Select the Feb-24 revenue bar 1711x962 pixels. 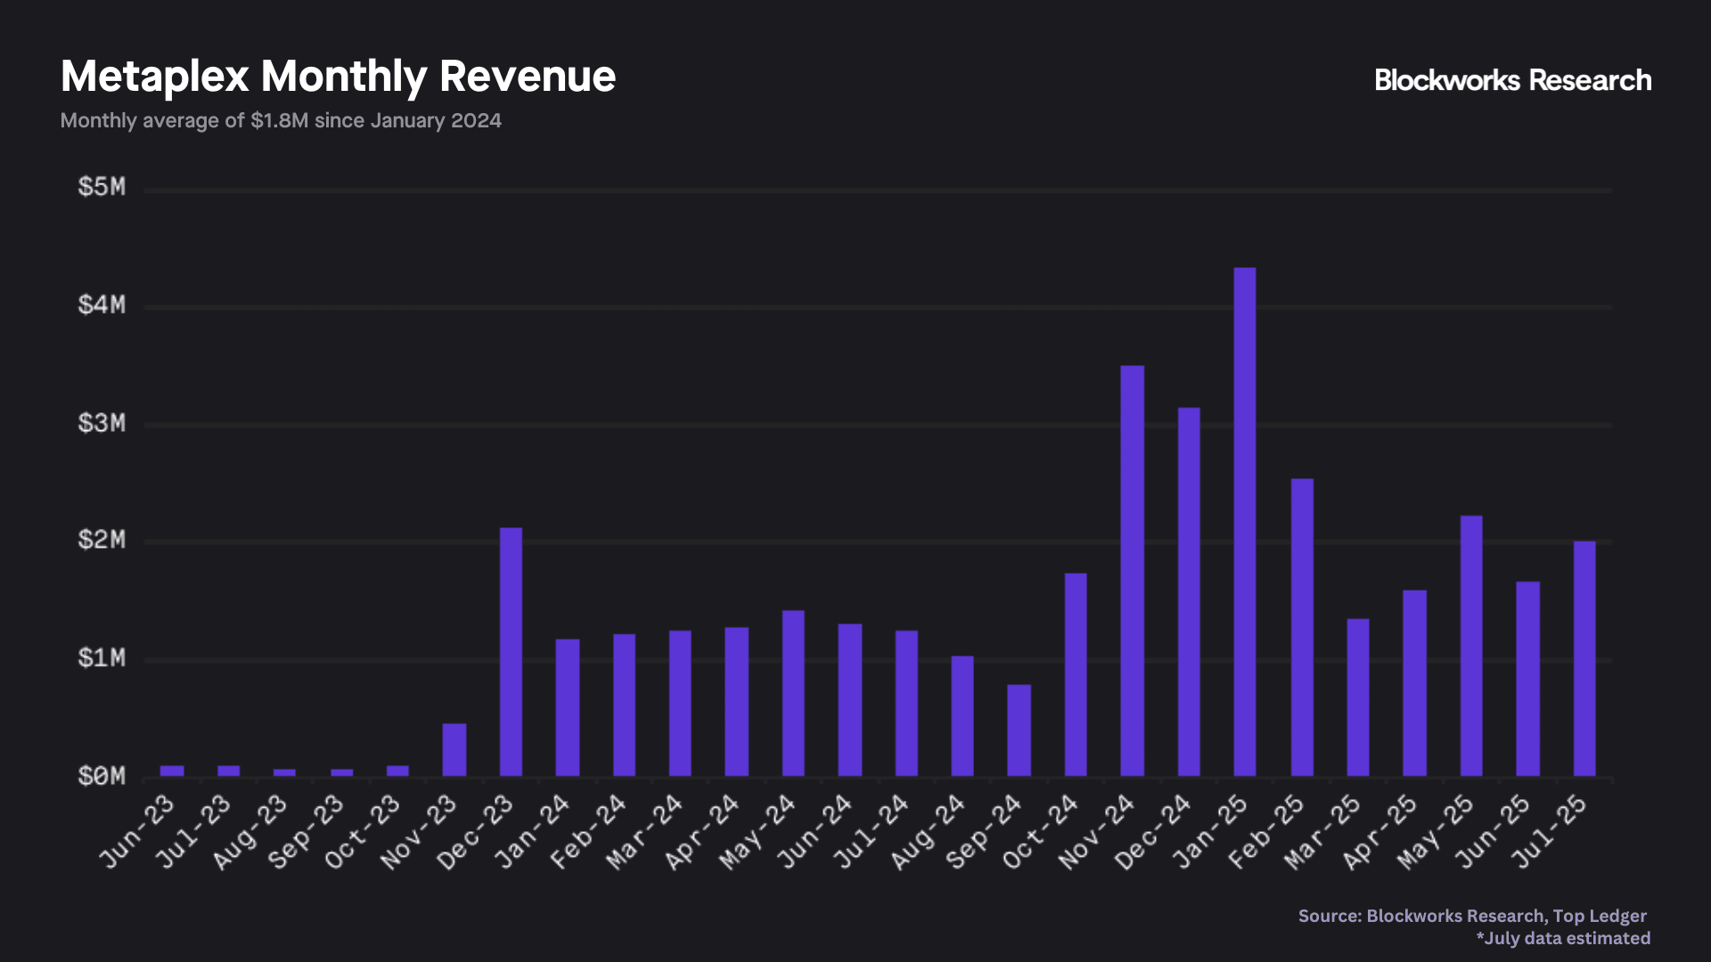[x=625, y=705]
